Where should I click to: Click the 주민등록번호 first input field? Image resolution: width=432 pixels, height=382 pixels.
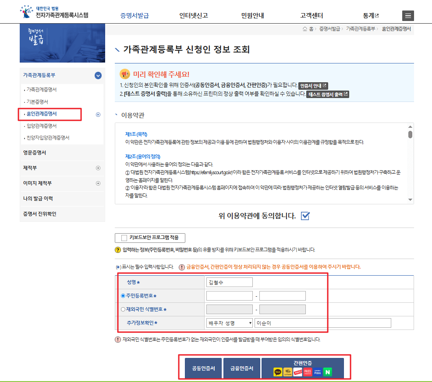pyautogui.click(x=229, y=295)
